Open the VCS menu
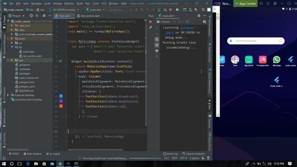Screen dimensions: 297x167 [103, 3]
